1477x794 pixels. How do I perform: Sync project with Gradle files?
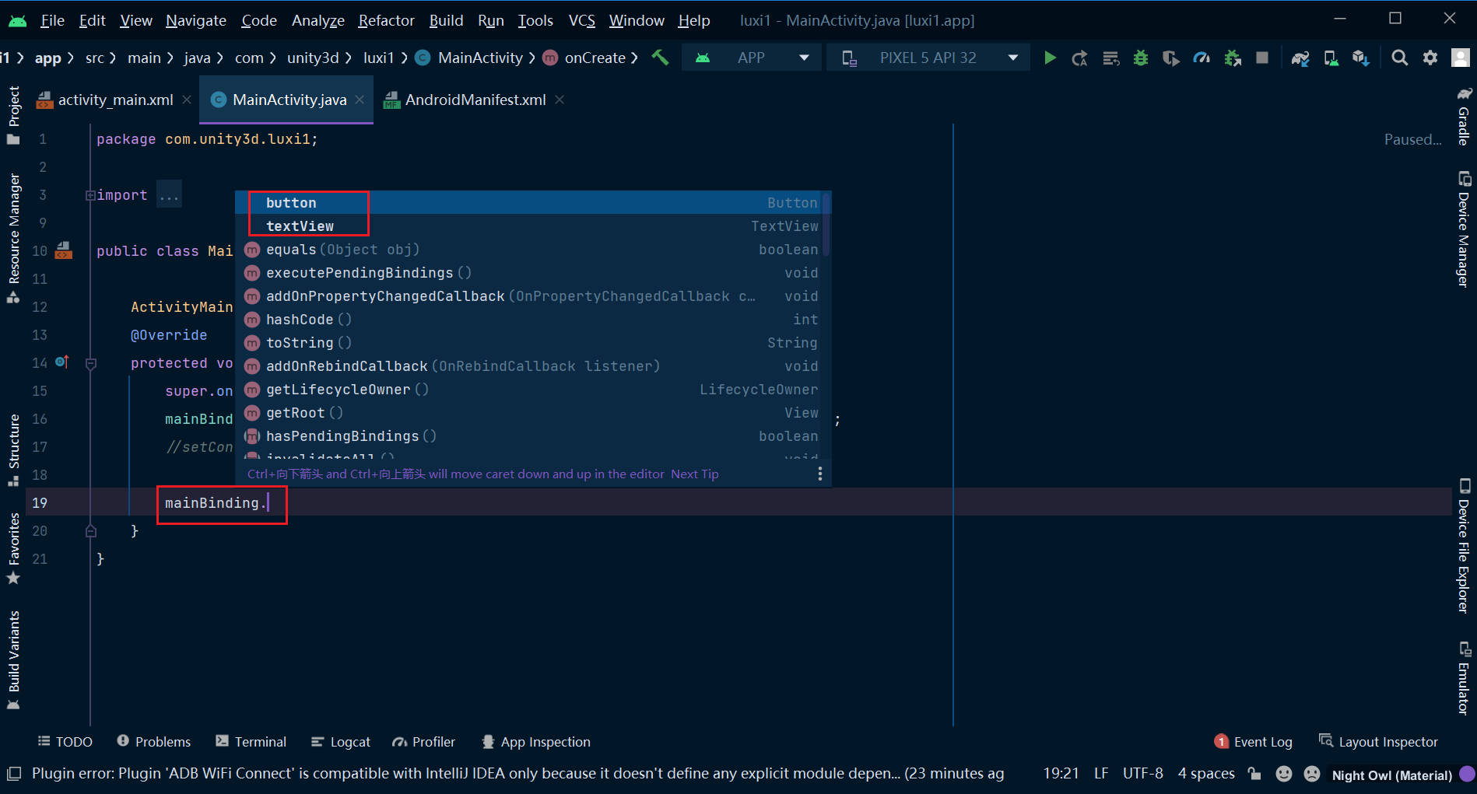click(1300, 58)
